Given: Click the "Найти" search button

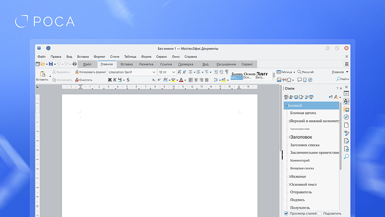Looking at the screenshot, I should (x=341, y=79).
